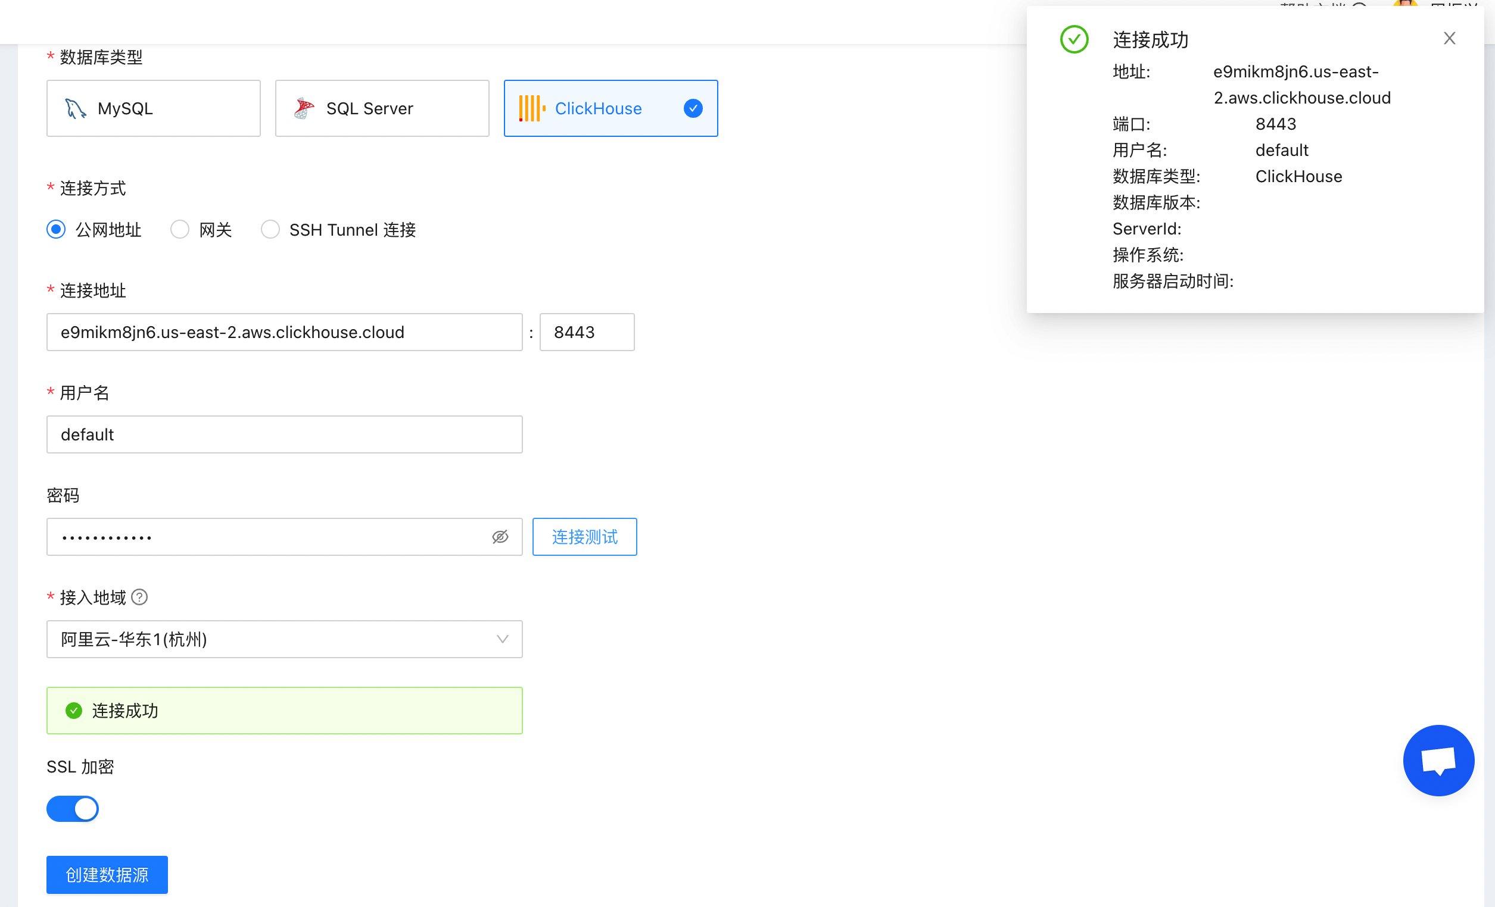Select the SSH Tunnel 连接 option
This screenshot has width=1495, height=907.
coord(270,229)
